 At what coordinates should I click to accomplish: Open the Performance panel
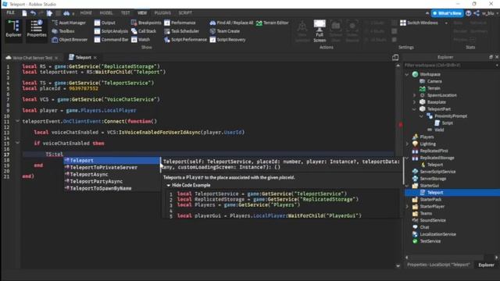[180, 23]
